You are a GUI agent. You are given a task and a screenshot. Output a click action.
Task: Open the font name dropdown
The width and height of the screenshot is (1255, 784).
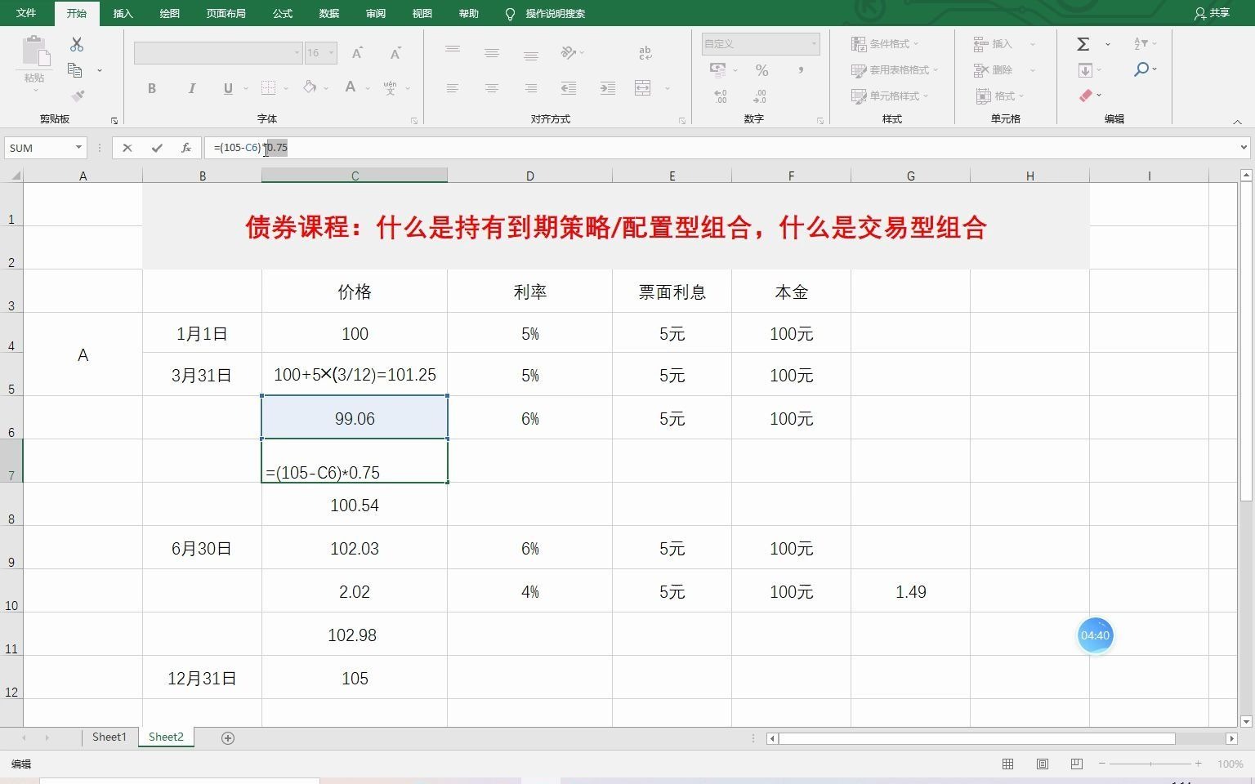tap(297, 53)
